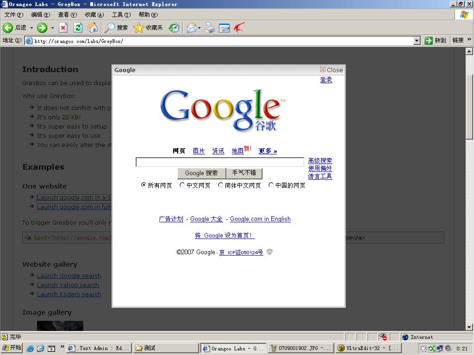The image size is (474, 355).
Task: Click the window-shaped quick launch icon
Action: [51, 348]
